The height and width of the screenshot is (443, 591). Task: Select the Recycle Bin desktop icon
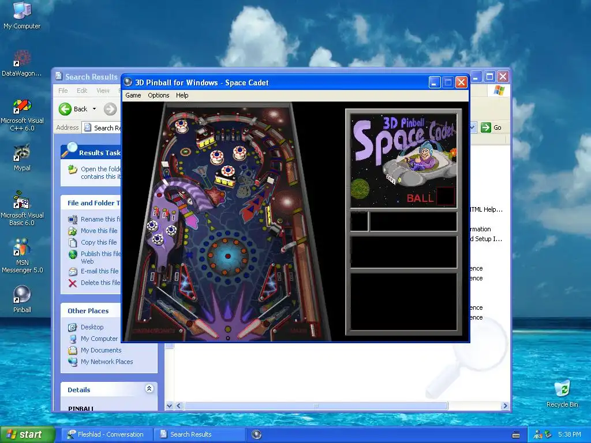(x=562, y=393)
